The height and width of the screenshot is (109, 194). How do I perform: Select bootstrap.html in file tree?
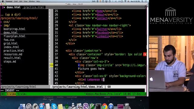click(x=14, y=29)
